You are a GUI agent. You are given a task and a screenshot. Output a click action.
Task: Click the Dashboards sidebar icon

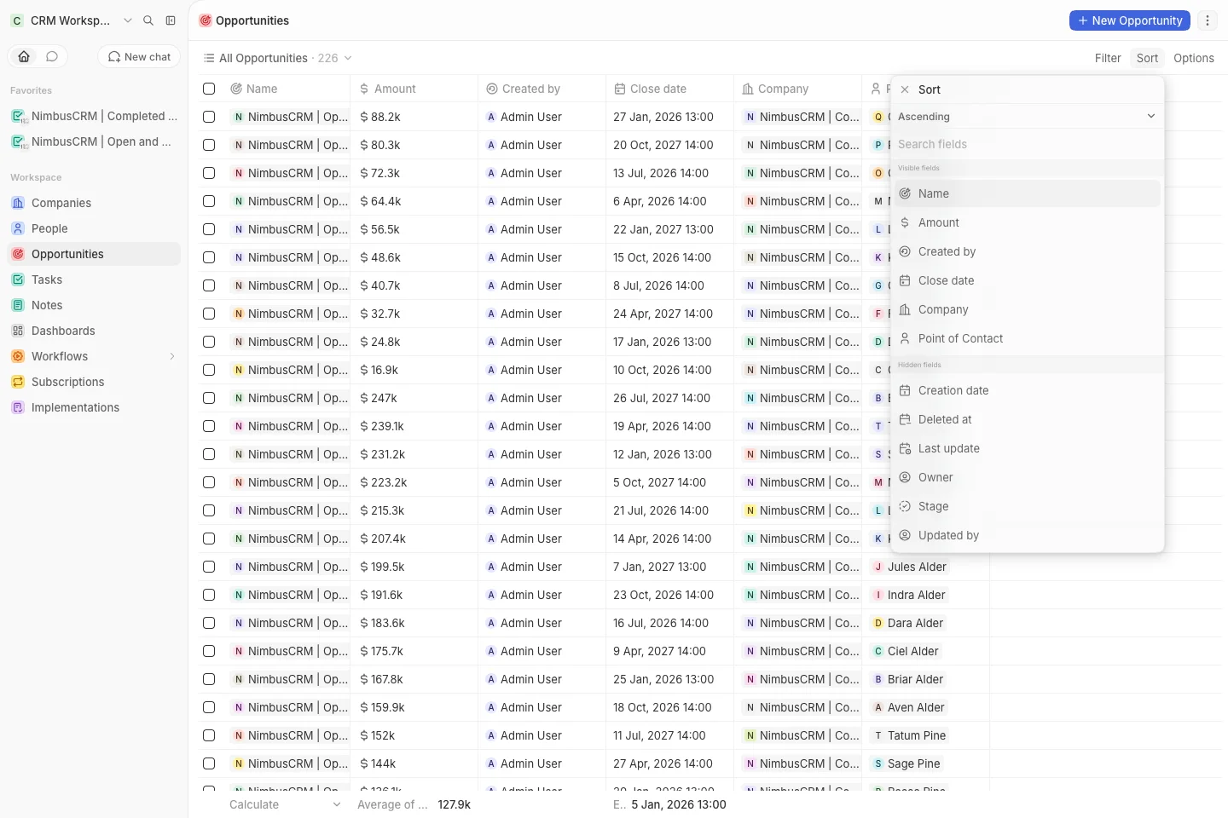point(18,331)
